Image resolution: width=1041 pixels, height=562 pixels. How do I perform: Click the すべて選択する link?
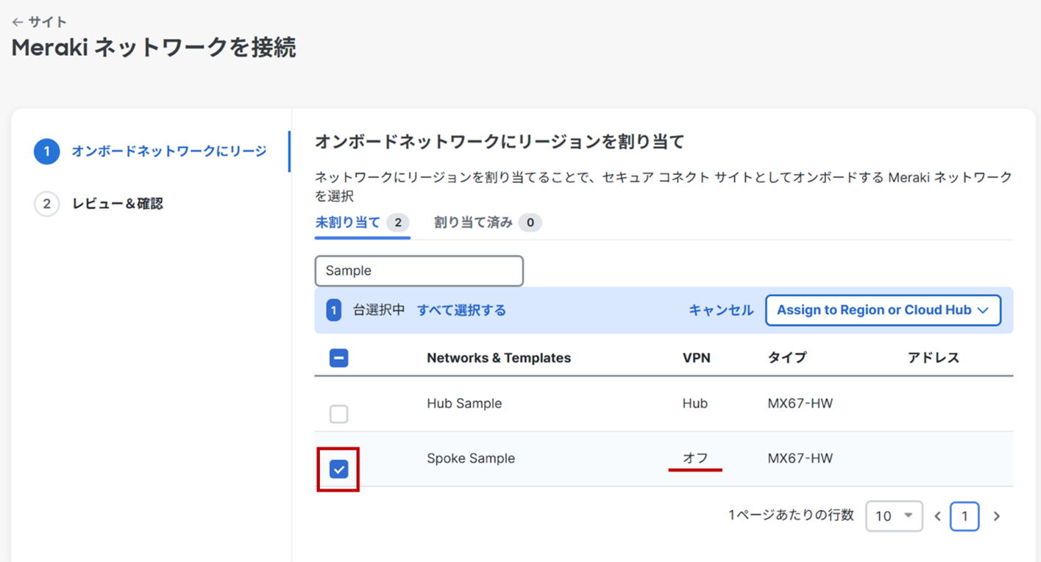[461, 310]
